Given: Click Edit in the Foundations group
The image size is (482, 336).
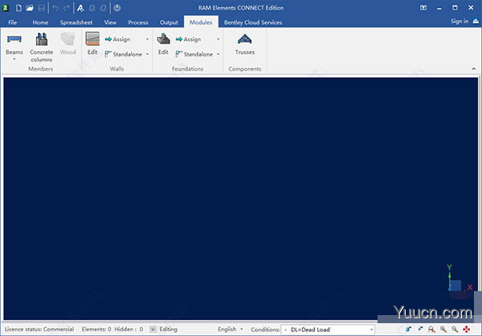Looking at the screenshot, I should point(163,44).
